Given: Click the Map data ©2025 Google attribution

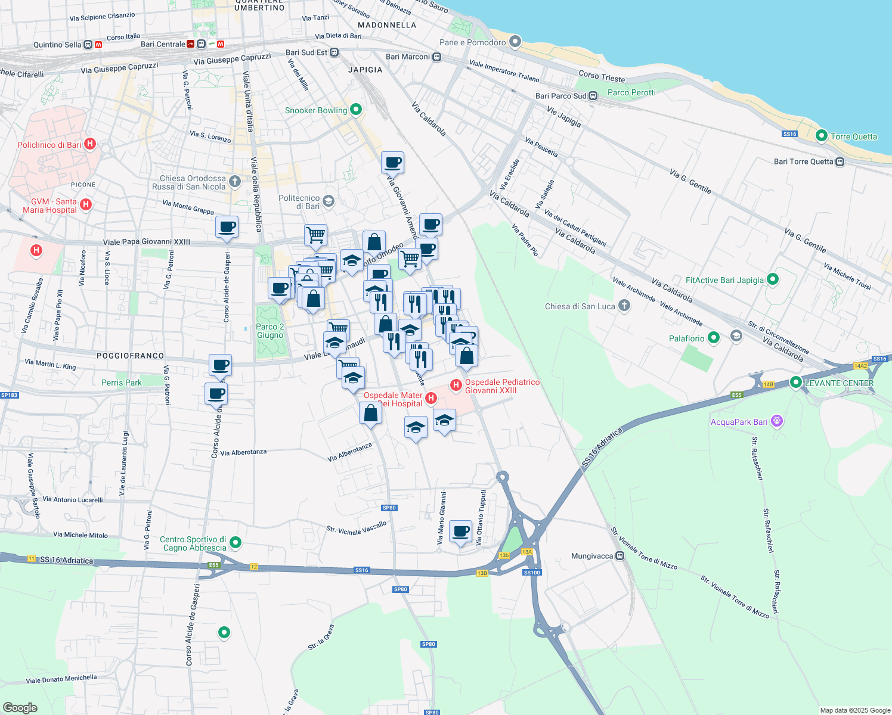Looking at the screenshot, I should tap(855, 710).
